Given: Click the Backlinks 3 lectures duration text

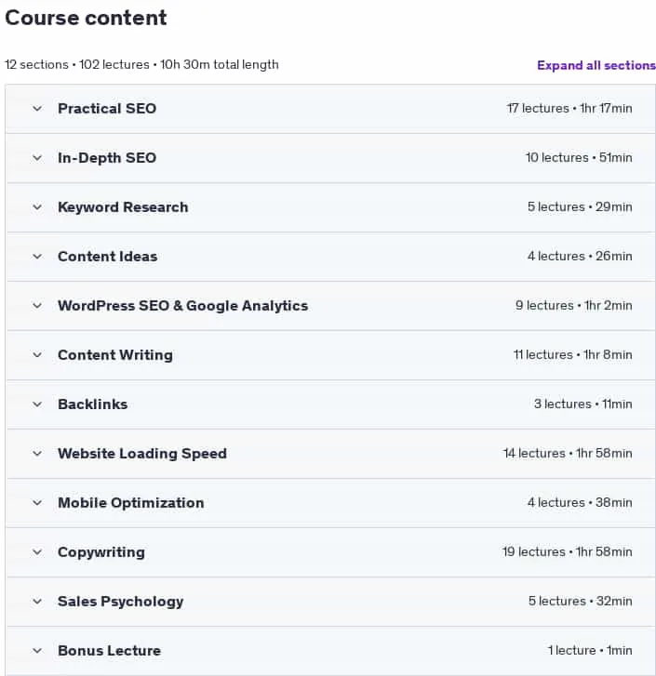Looking at the screenshot, I should pyautogui.click(x=583, y=404).
